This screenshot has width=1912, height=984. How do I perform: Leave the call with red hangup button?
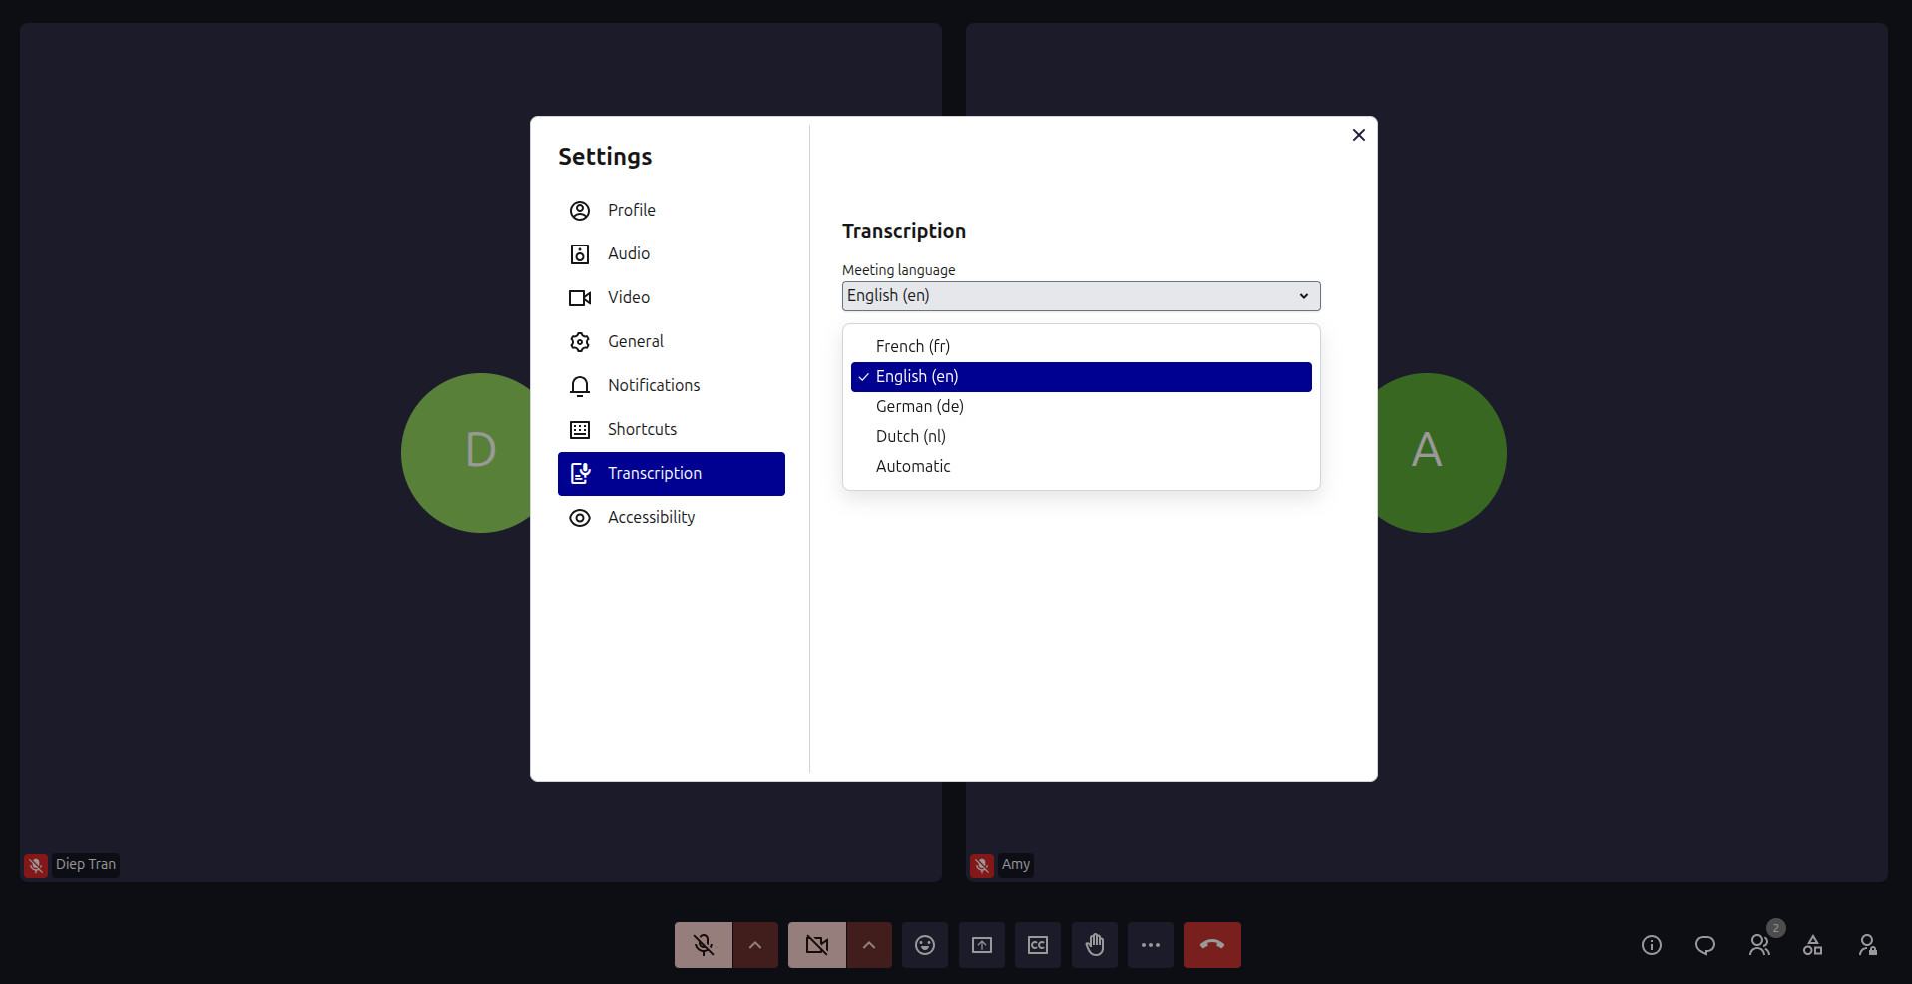[1212, 945]
